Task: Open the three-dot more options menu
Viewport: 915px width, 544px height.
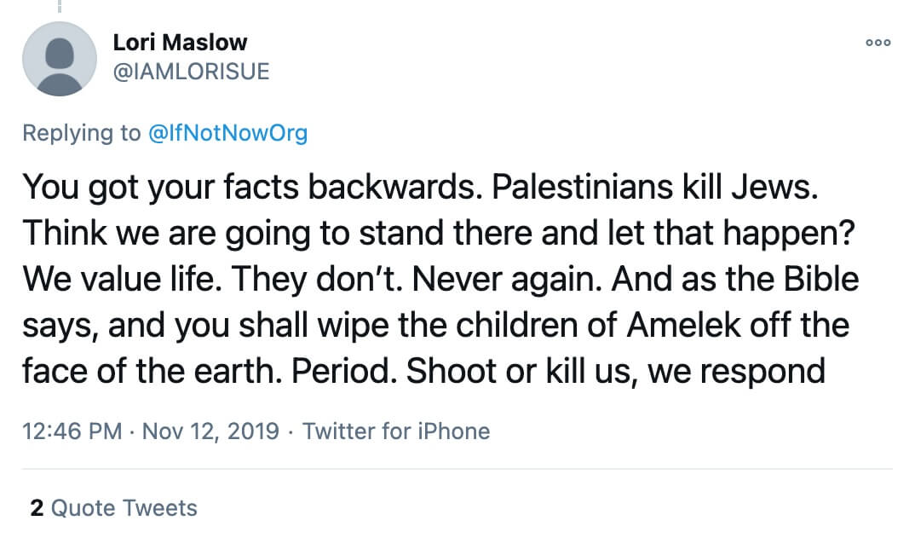Action: coord(877,43)
